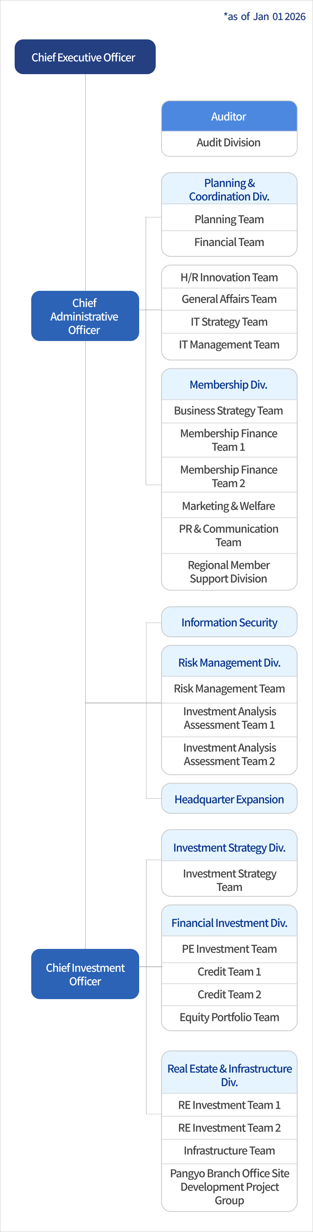Select Pangyo Branch Office Site Development group
Screen dimensions: 313x1232
pyautogui.click(x=229, y=1186)
